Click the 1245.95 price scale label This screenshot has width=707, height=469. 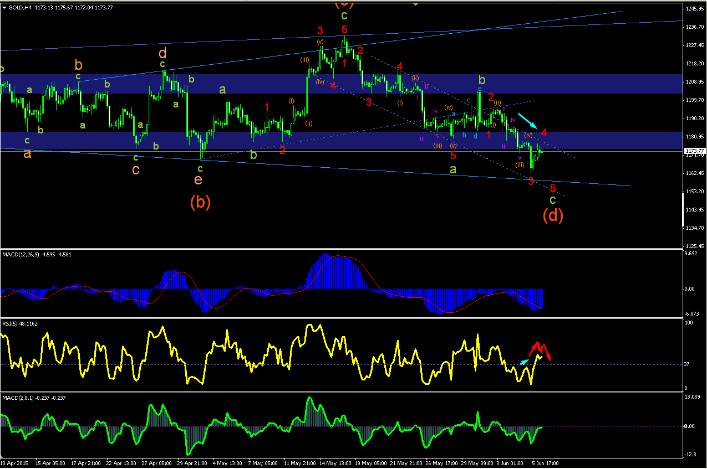[695, 9]
